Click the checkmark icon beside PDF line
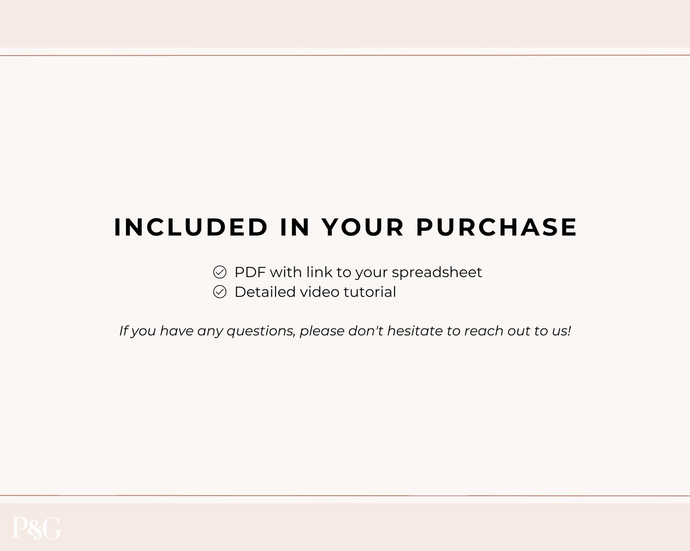 (x=220, y=272)
